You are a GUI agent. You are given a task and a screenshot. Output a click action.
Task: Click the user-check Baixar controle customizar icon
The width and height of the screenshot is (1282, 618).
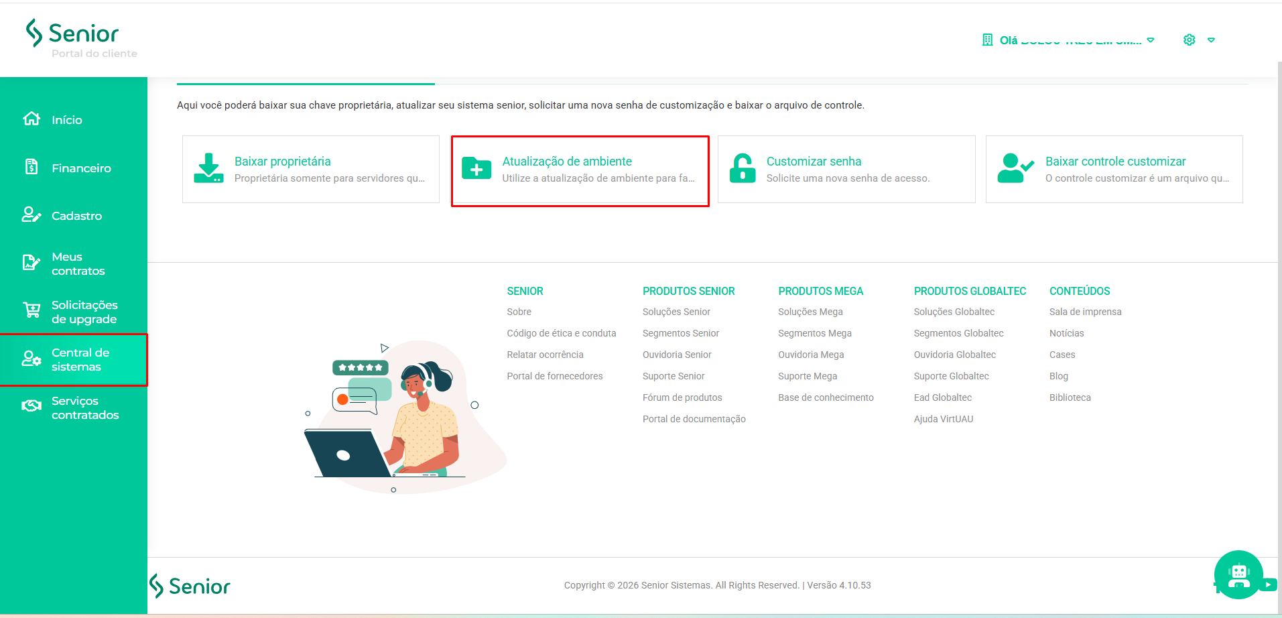tap(1015, 168)
